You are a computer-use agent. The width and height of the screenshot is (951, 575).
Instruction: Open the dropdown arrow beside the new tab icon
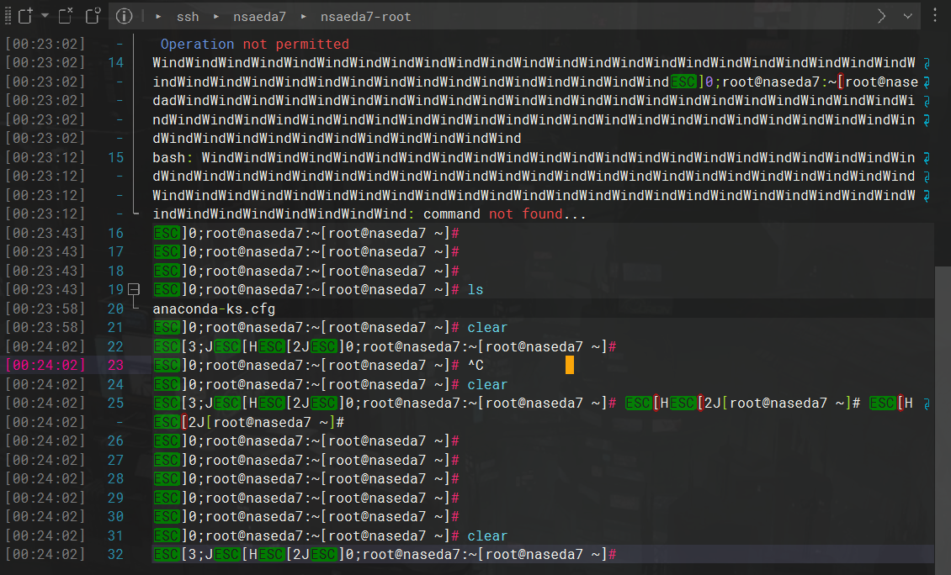45,16
